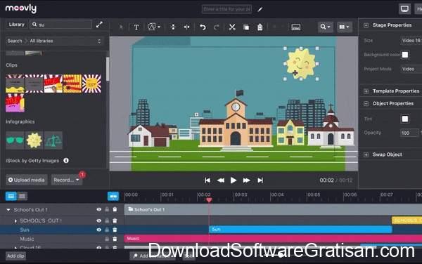Copy the selected object
Screen dimensions: 422x264
246,27
